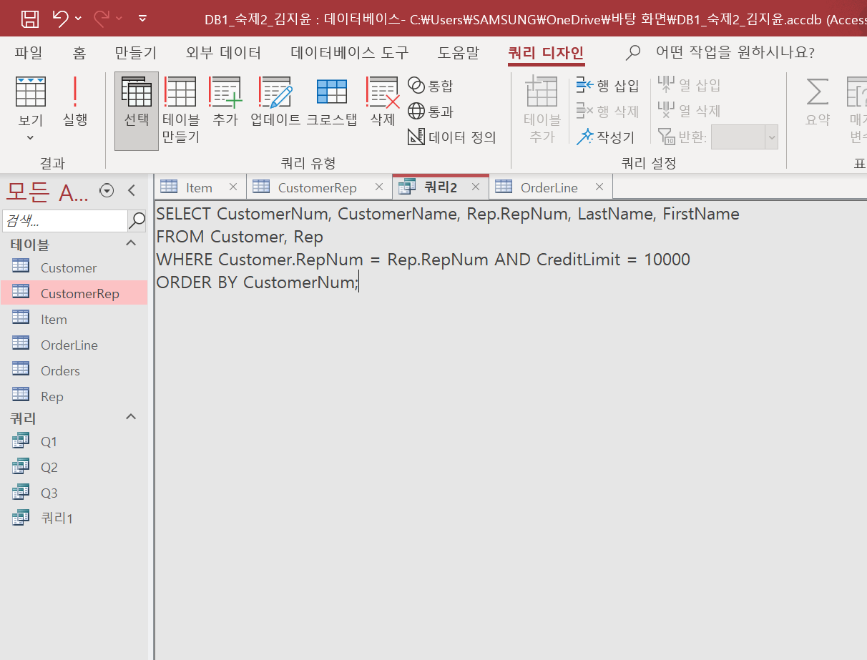Click the SELECT line in SQL editor
Screen dimensions: 867x660
pos(448,214)
